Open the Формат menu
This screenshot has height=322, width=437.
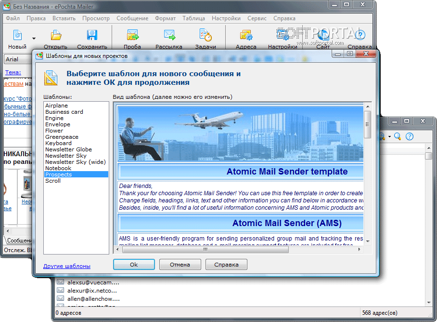[165, 18]
